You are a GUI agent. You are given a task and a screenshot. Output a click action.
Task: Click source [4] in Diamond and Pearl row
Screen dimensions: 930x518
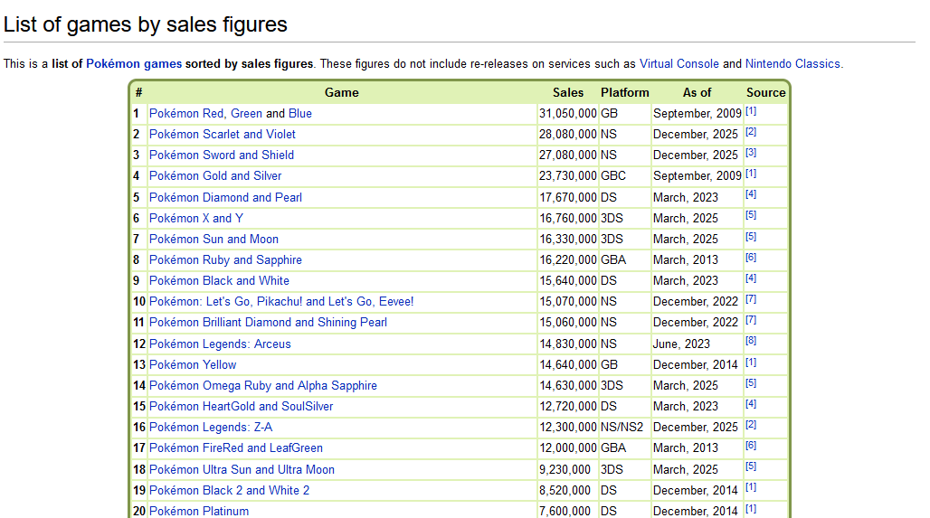point(751,194)
